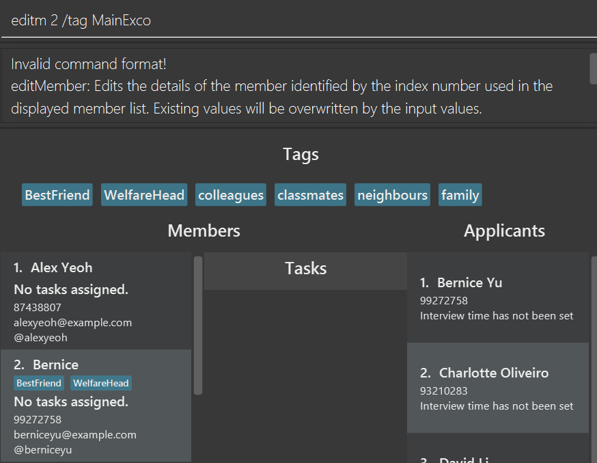Select the BestFriend tag in Tags panel
Screen dimensions: 597x463
point(57,195)
